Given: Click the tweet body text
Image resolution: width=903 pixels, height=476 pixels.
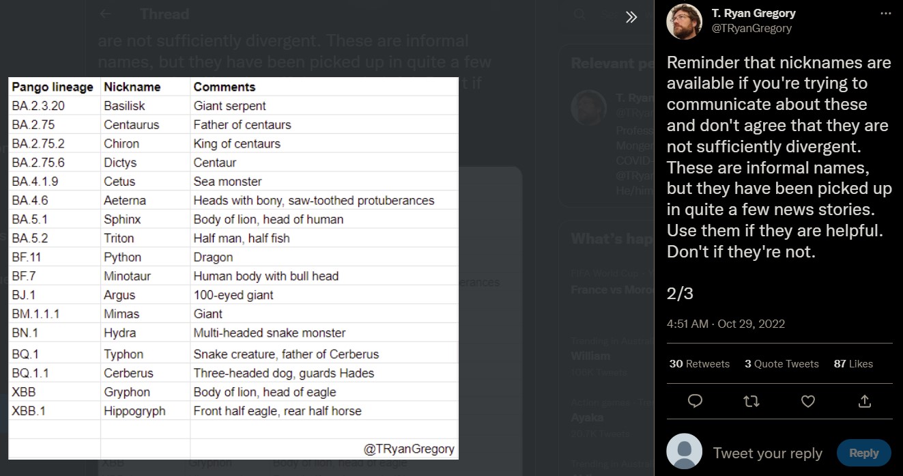Looking at the screenshot, I should tap(778, 157).
